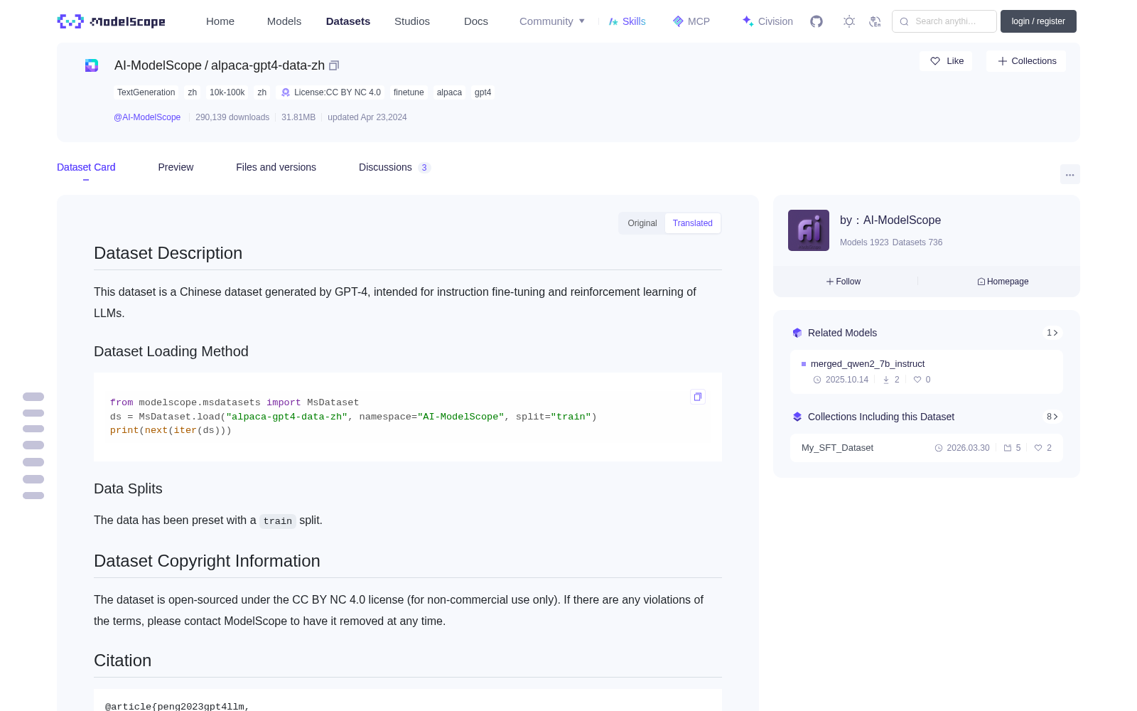Click the Collections stack icon in sidebar

click(797, 417)
